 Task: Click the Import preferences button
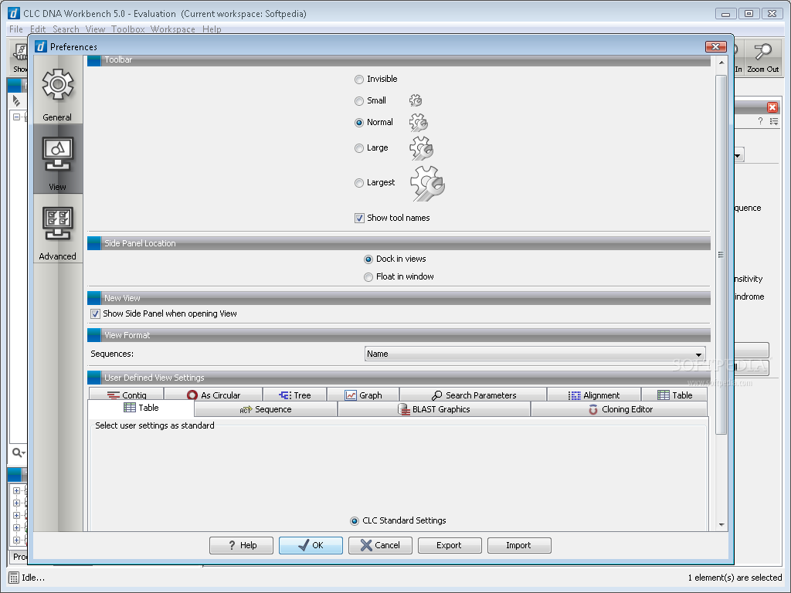[x=519, y=545]
